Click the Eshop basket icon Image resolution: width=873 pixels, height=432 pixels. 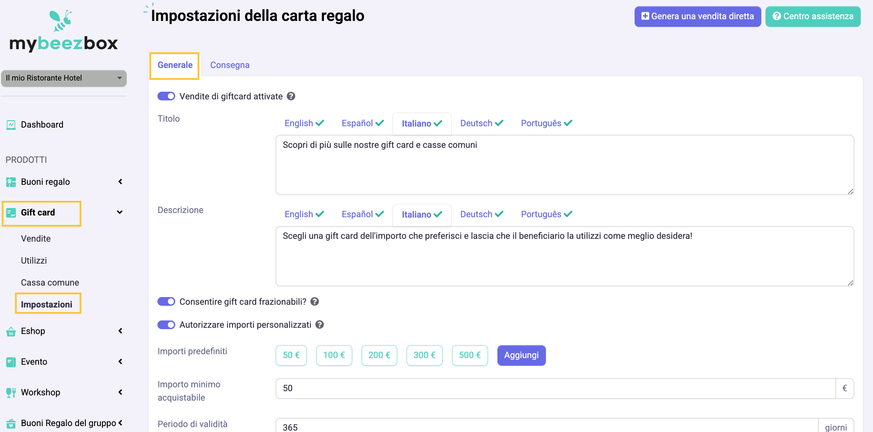tap(11, 331)
